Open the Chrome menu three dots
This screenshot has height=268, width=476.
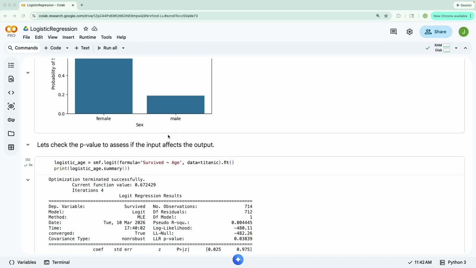[x=470, y=16]
